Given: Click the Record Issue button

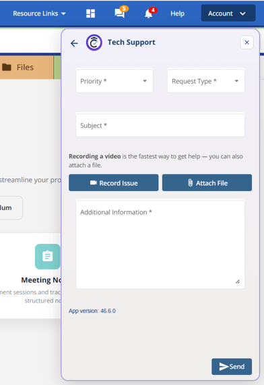Looking at the screenshot, I should 114,182.
